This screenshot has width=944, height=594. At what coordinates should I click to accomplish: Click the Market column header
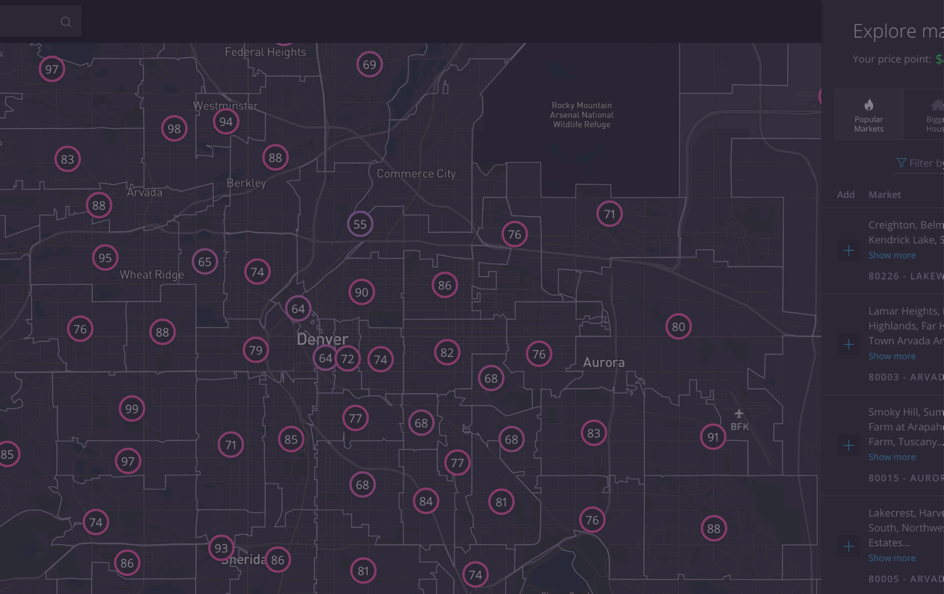click(884, 195)
